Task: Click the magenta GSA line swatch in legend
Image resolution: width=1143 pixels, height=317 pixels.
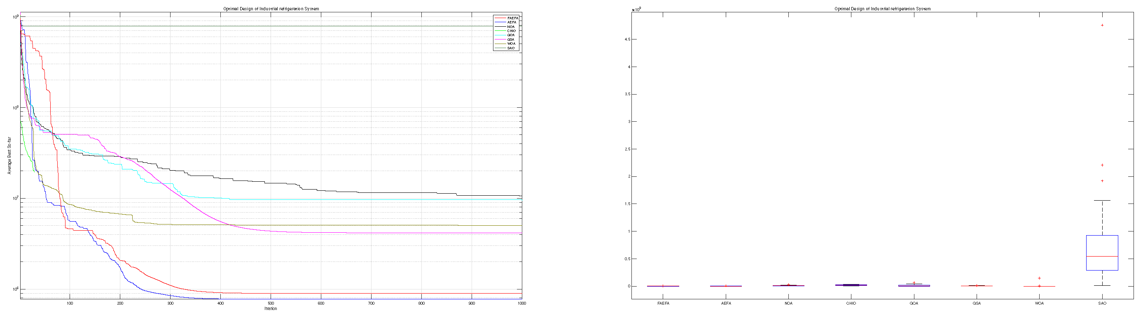Action: coord(500,39)
